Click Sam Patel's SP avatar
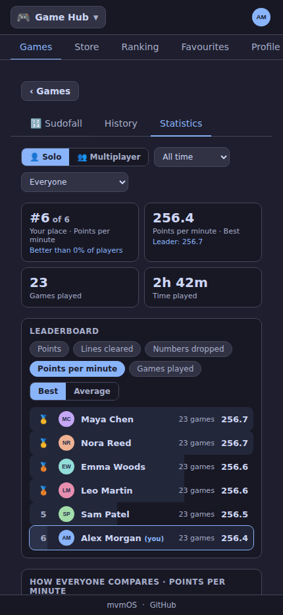This screenshot has width=283, height=615. (x=66, y=514)
